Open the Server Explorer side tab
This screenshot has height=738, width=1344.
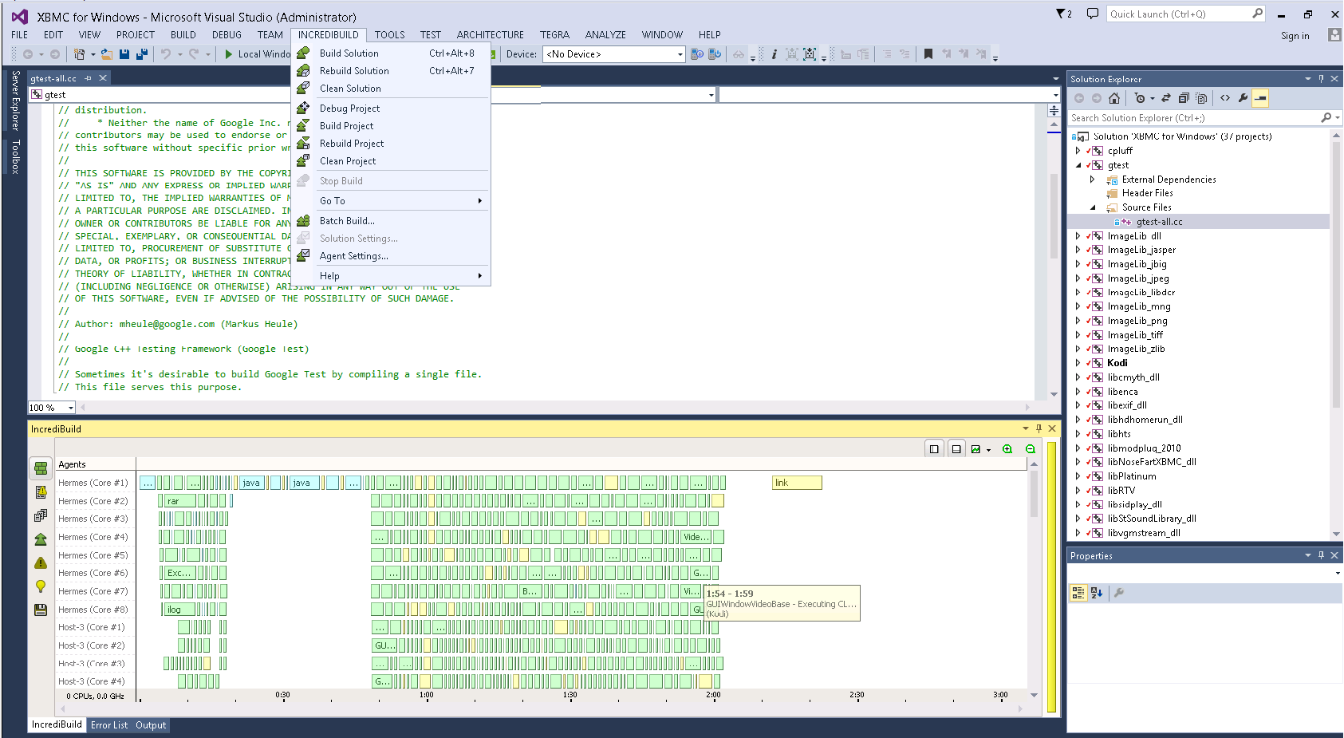point(15,101)
